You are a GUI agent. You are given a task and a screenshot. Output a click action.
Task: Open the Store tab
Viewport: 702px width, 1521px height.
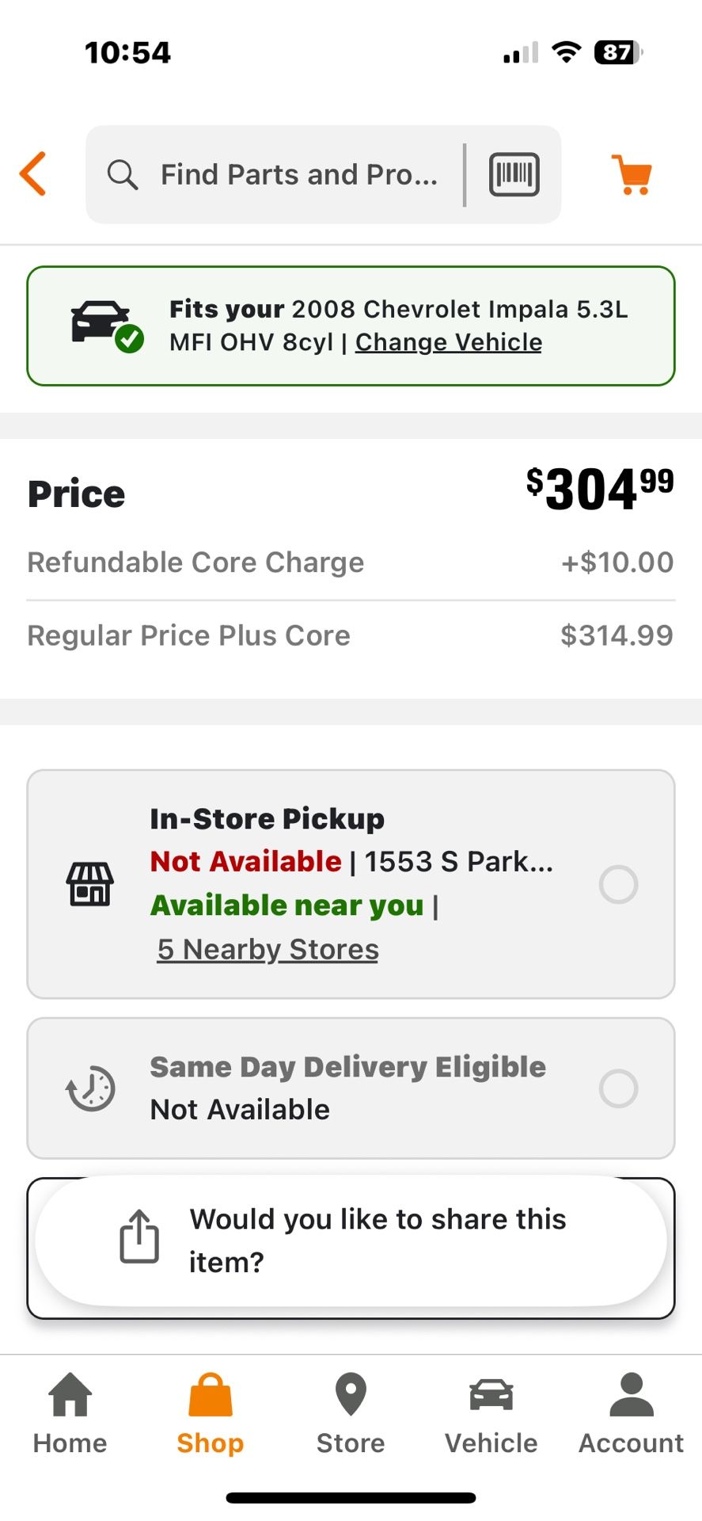[x=351, y=1415]
